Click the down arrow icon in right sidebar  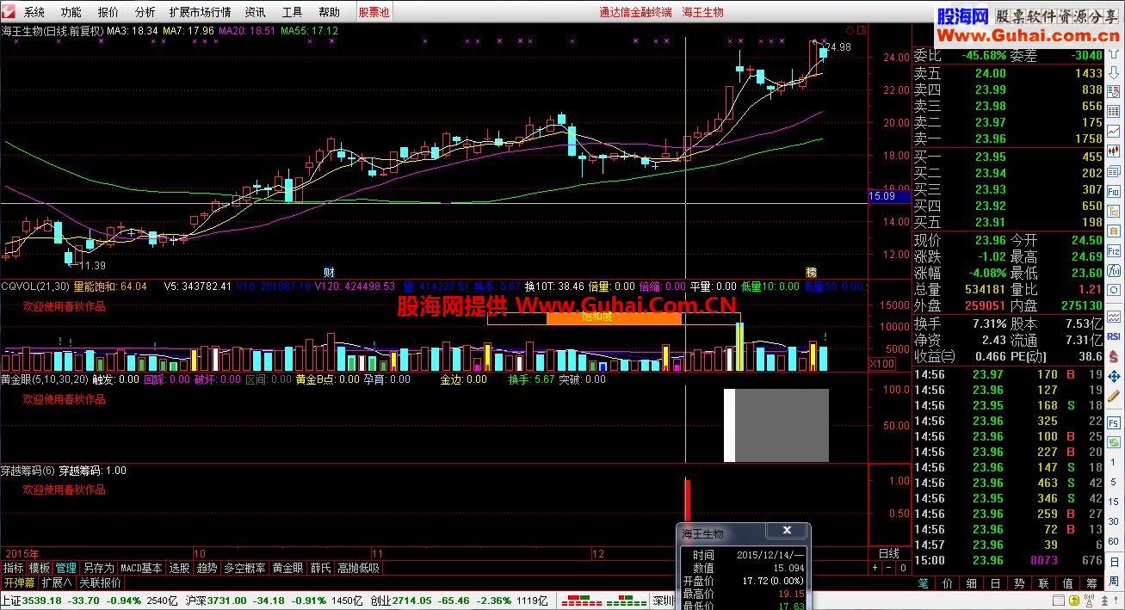click(1114, 73)
